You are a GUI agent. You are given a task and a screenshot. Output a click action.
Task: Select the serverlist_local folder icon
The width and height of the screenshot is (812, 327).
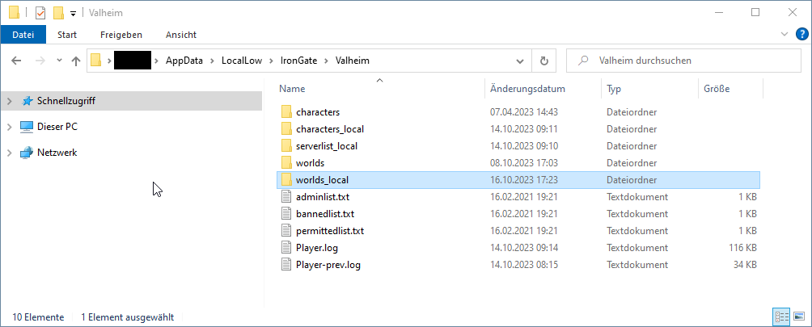[286, 145]
